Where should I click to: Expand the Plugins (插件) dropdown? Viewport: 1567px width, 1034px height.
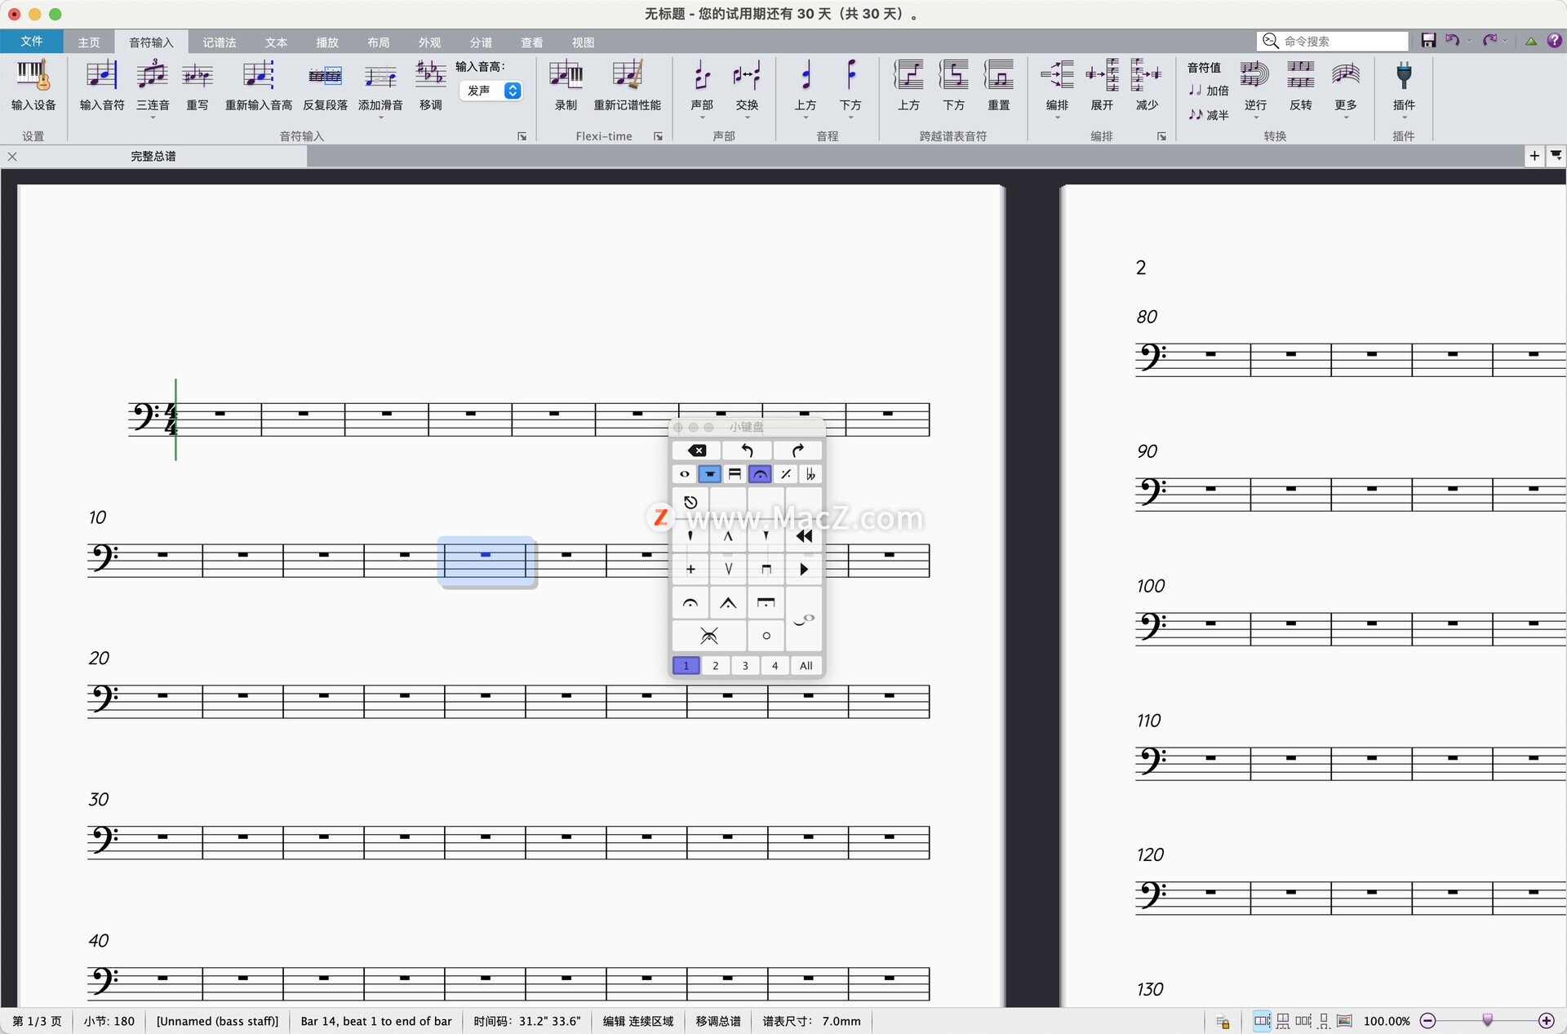[x=1404, y=118]
